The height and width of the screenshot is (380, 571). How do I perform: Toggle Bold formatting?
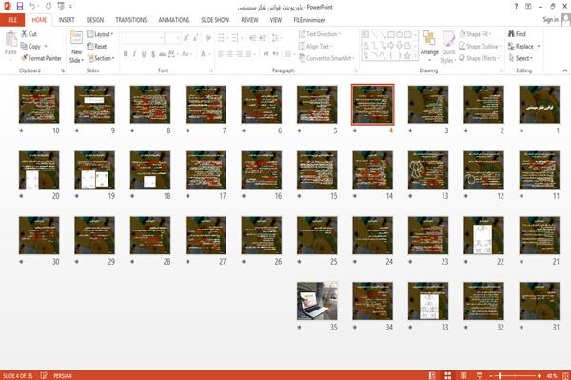126,54
